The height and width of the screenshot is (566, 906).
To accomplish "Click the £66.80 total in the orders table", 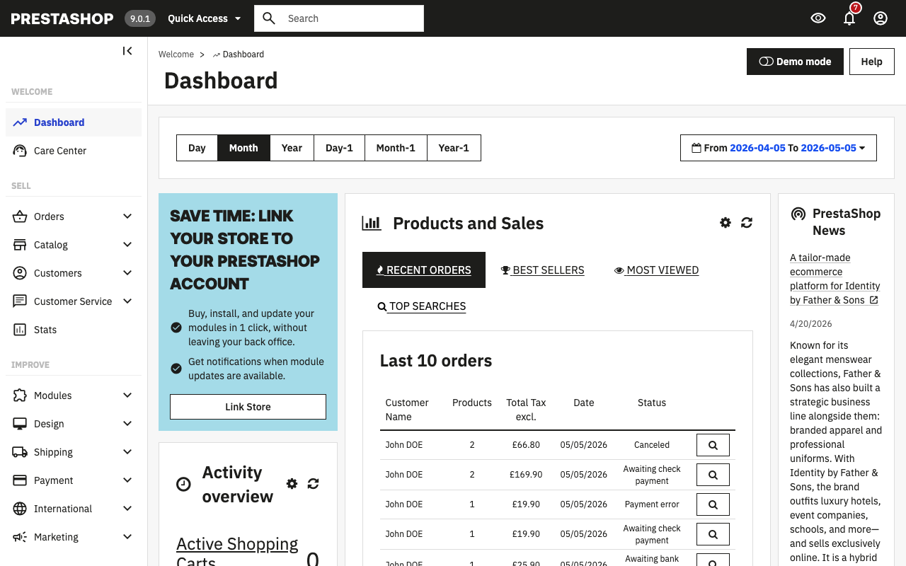I will point(524,445).
